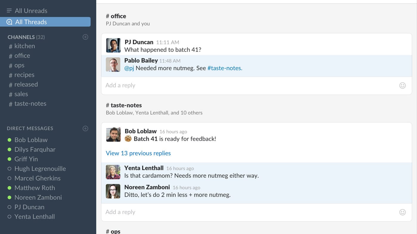Open emoji picker in taste-notes thread reply
The height and width of the screenshot is (234, 417).
[x=402, y=212]
